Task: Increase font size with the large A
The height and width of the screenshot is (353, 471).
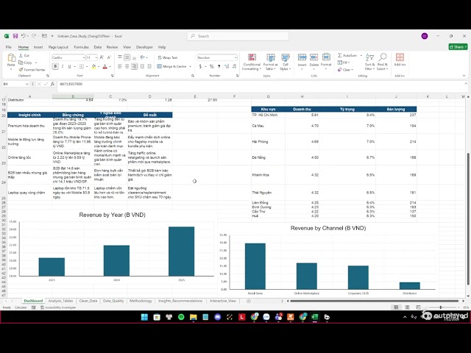Action: (102, 57)
